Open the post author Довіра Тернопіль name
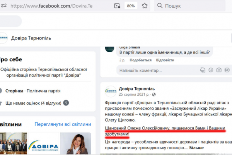Image resolution: width=232 pixels, height=155 pixels. coord(137,89)
